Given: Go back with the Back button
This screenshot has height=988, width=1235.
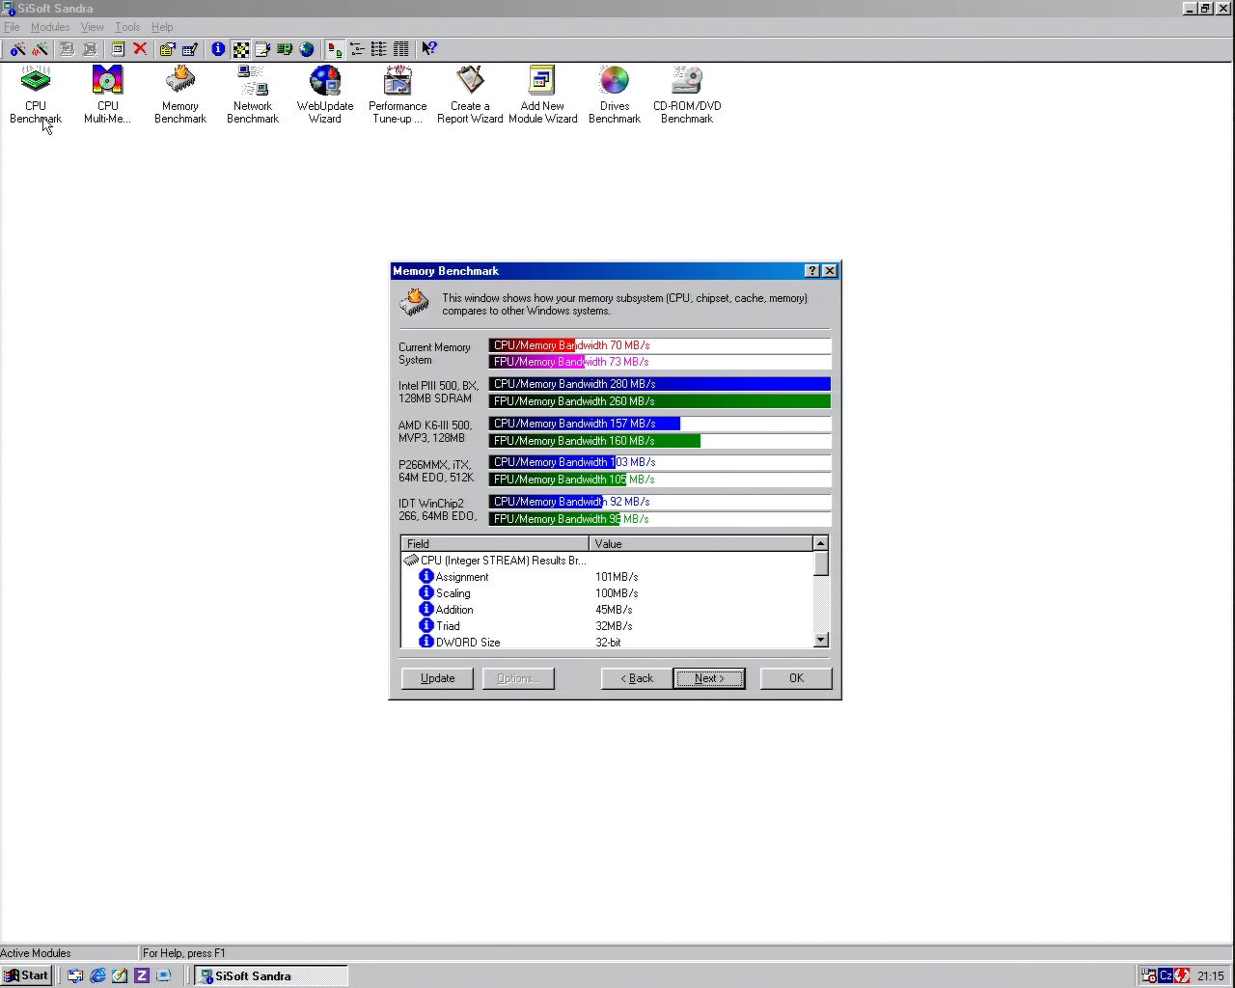Looking at the screenshot, I should coord(637,678).
